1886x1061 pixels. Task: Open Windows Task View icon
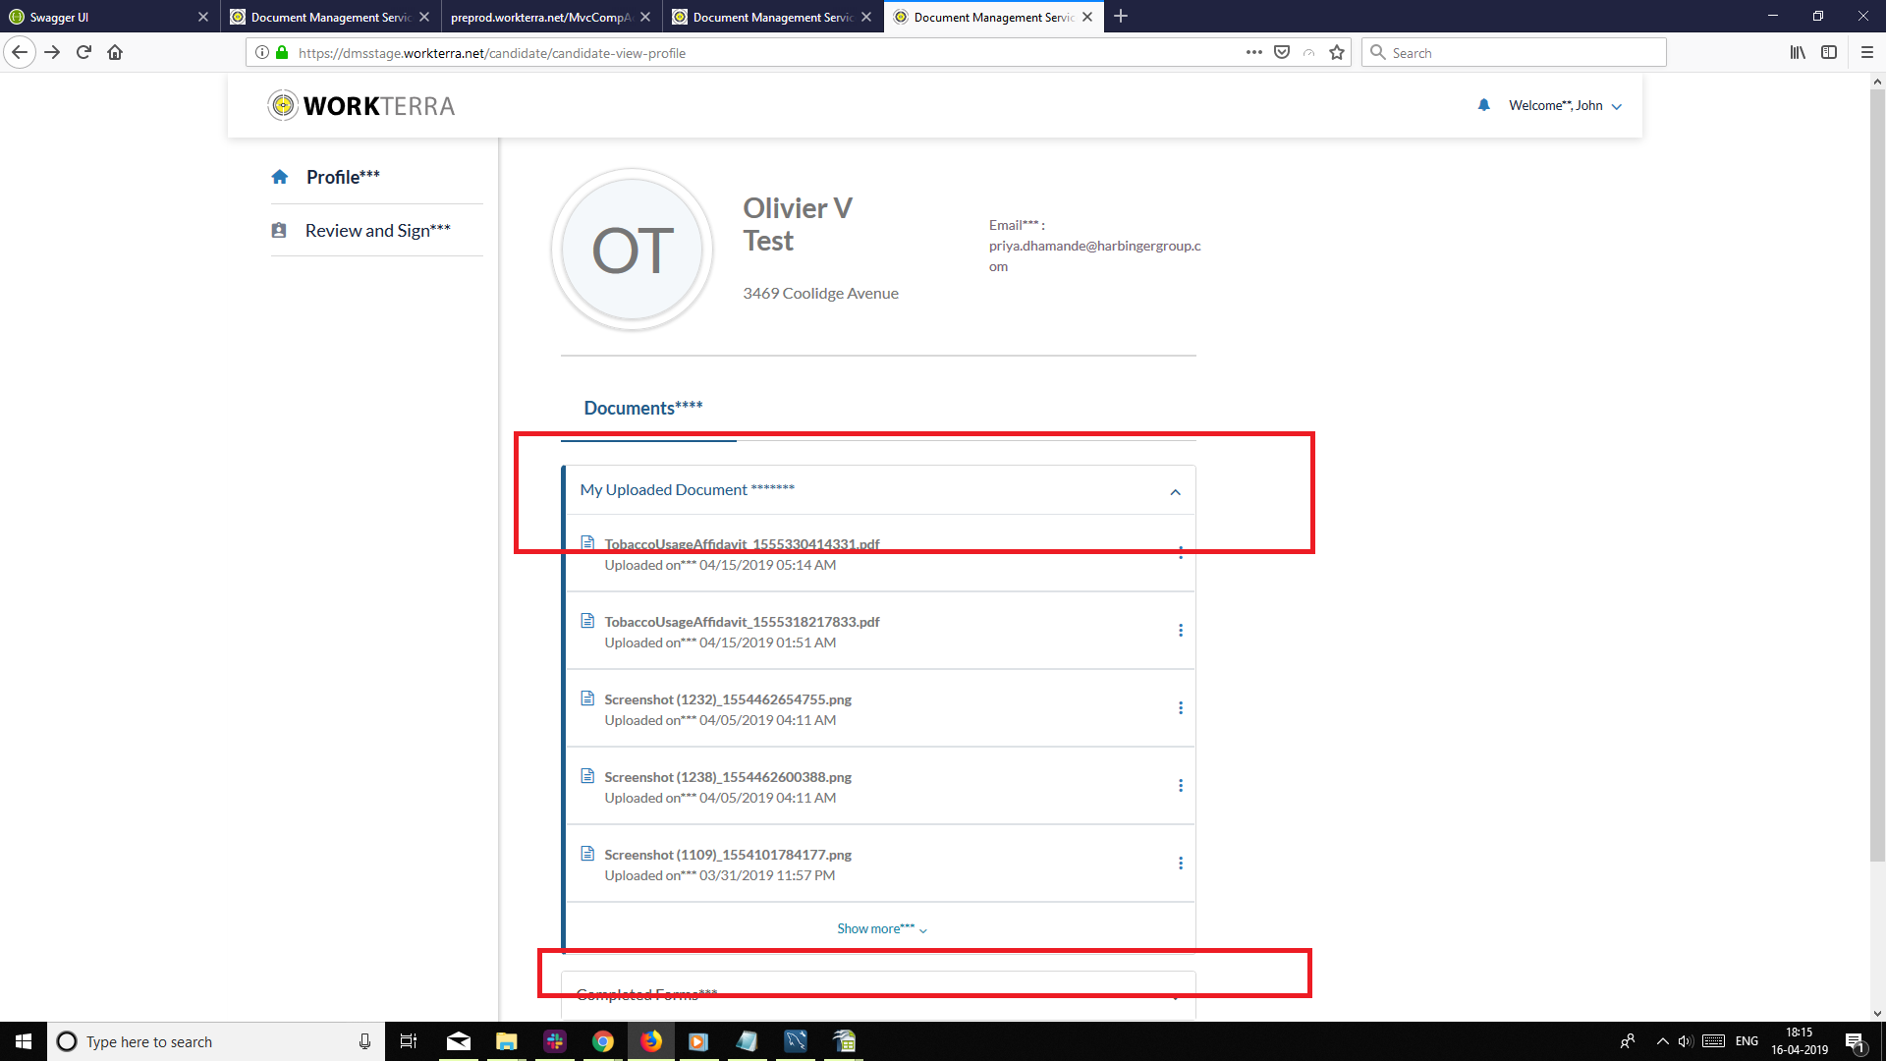409,1041
